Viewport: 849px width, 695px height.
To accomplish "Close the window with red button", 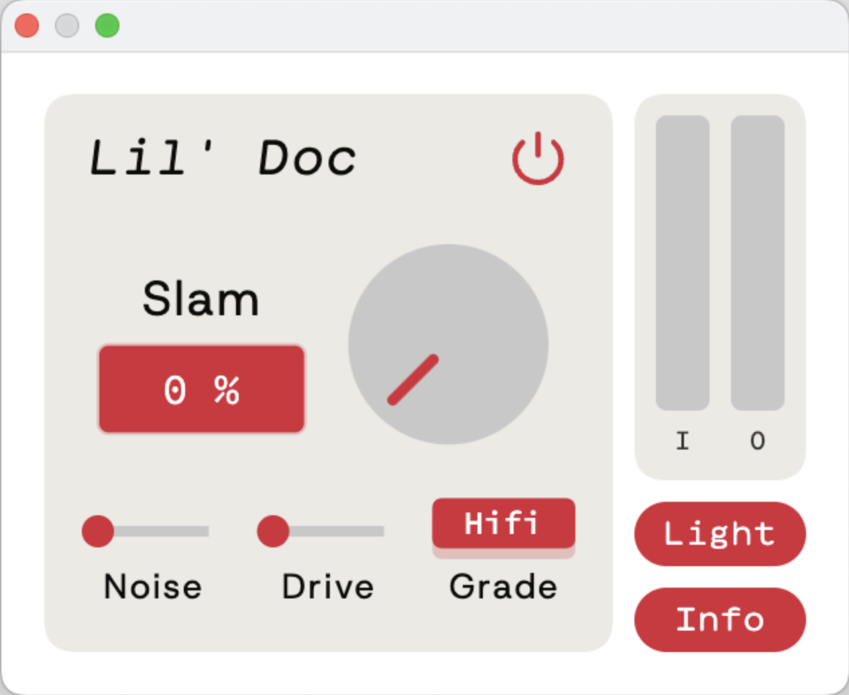I will pos(27,25).
